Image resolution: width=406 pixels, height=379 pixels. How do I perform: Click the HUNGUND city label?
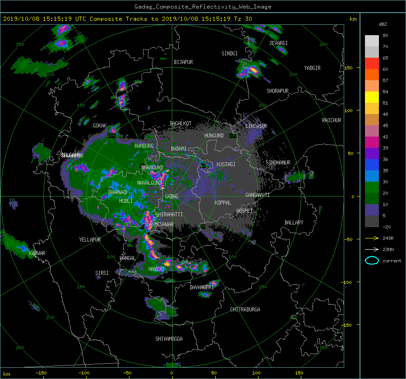point(214,136)
